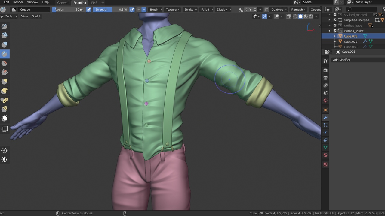Open the Modifier properties tab
Viewport: 385px width, 216px height.
coord(325,117)
